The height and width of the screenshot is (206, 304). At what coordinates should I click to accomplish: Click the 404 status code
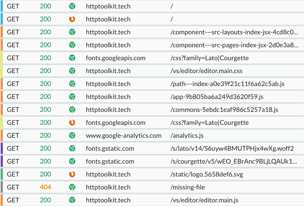[x=45, y=187]
